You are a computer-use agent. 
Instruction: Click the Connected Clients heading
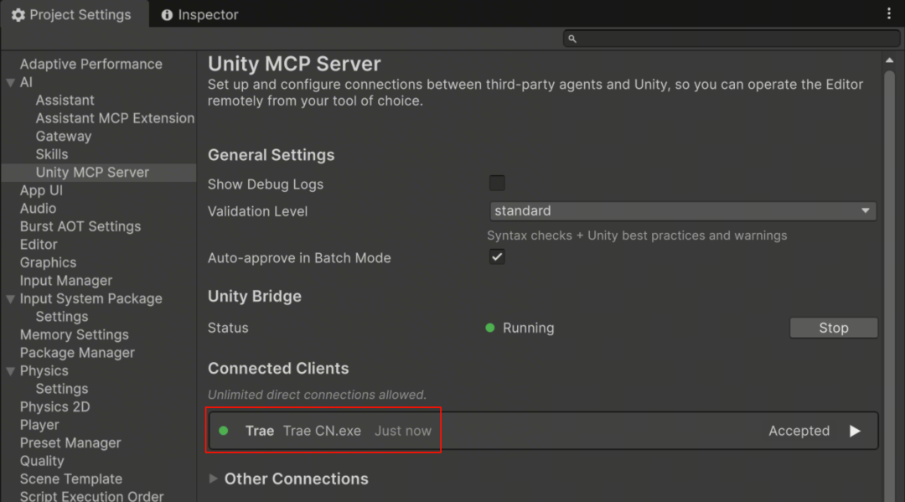coord(278,368)
